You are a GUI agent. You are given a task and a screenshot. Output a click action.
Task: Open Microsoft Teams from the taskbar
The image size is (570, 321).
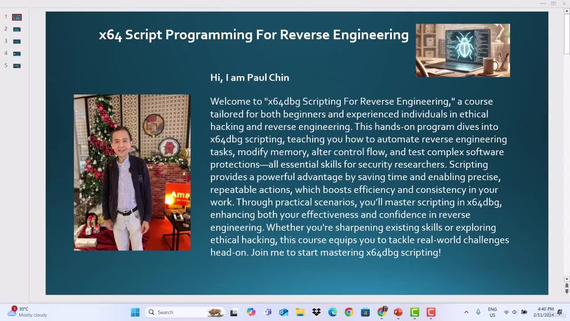268,312
